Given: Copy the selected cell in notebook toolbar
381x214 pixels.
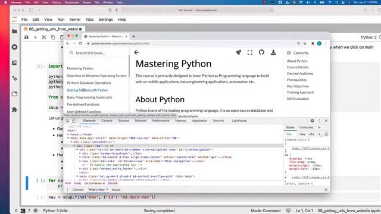Looking at the screenshot, I should coord(53,37).
